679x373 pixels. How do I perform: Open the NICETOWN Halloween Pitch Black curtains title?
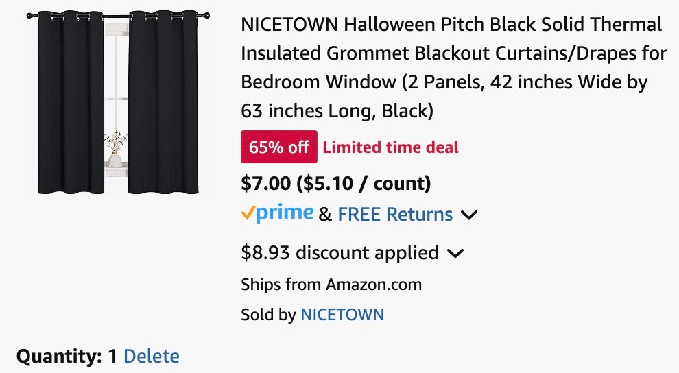tap(453, 67)
